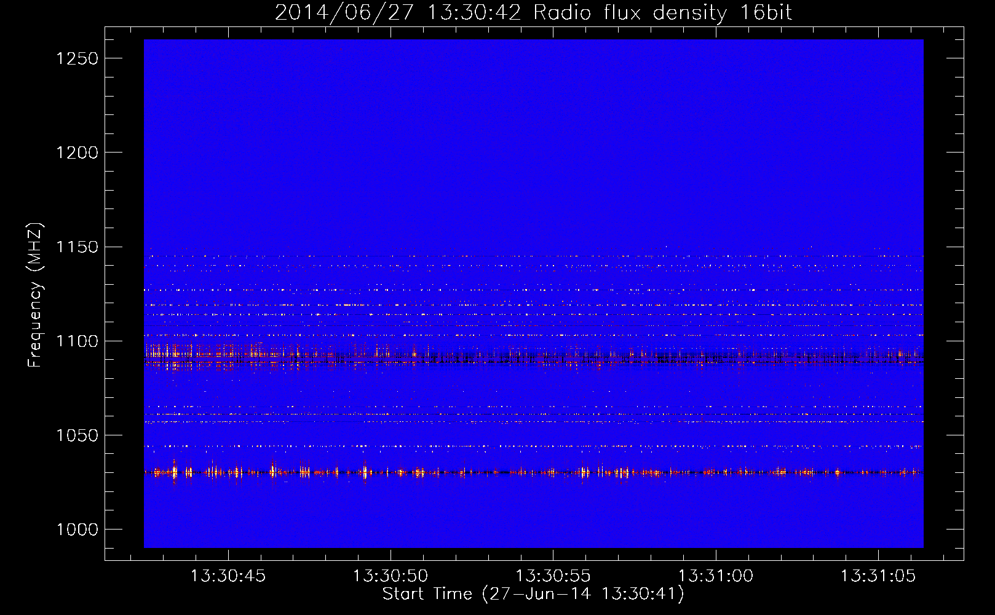Click the 'Start Time (27-Jun-14 13:30:41)' axis title
The height and width of the screenshot is (615, 995).
[x=533, y=594]
